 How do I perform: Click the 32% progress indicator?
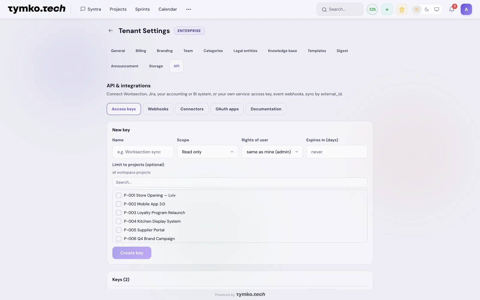pyautogui.click(x=372, y=9)
